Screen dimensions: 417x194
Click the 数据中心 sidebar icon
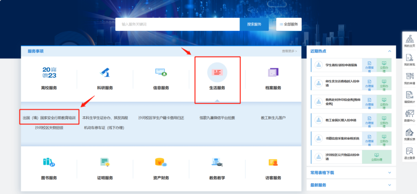[x=409, y=115]
